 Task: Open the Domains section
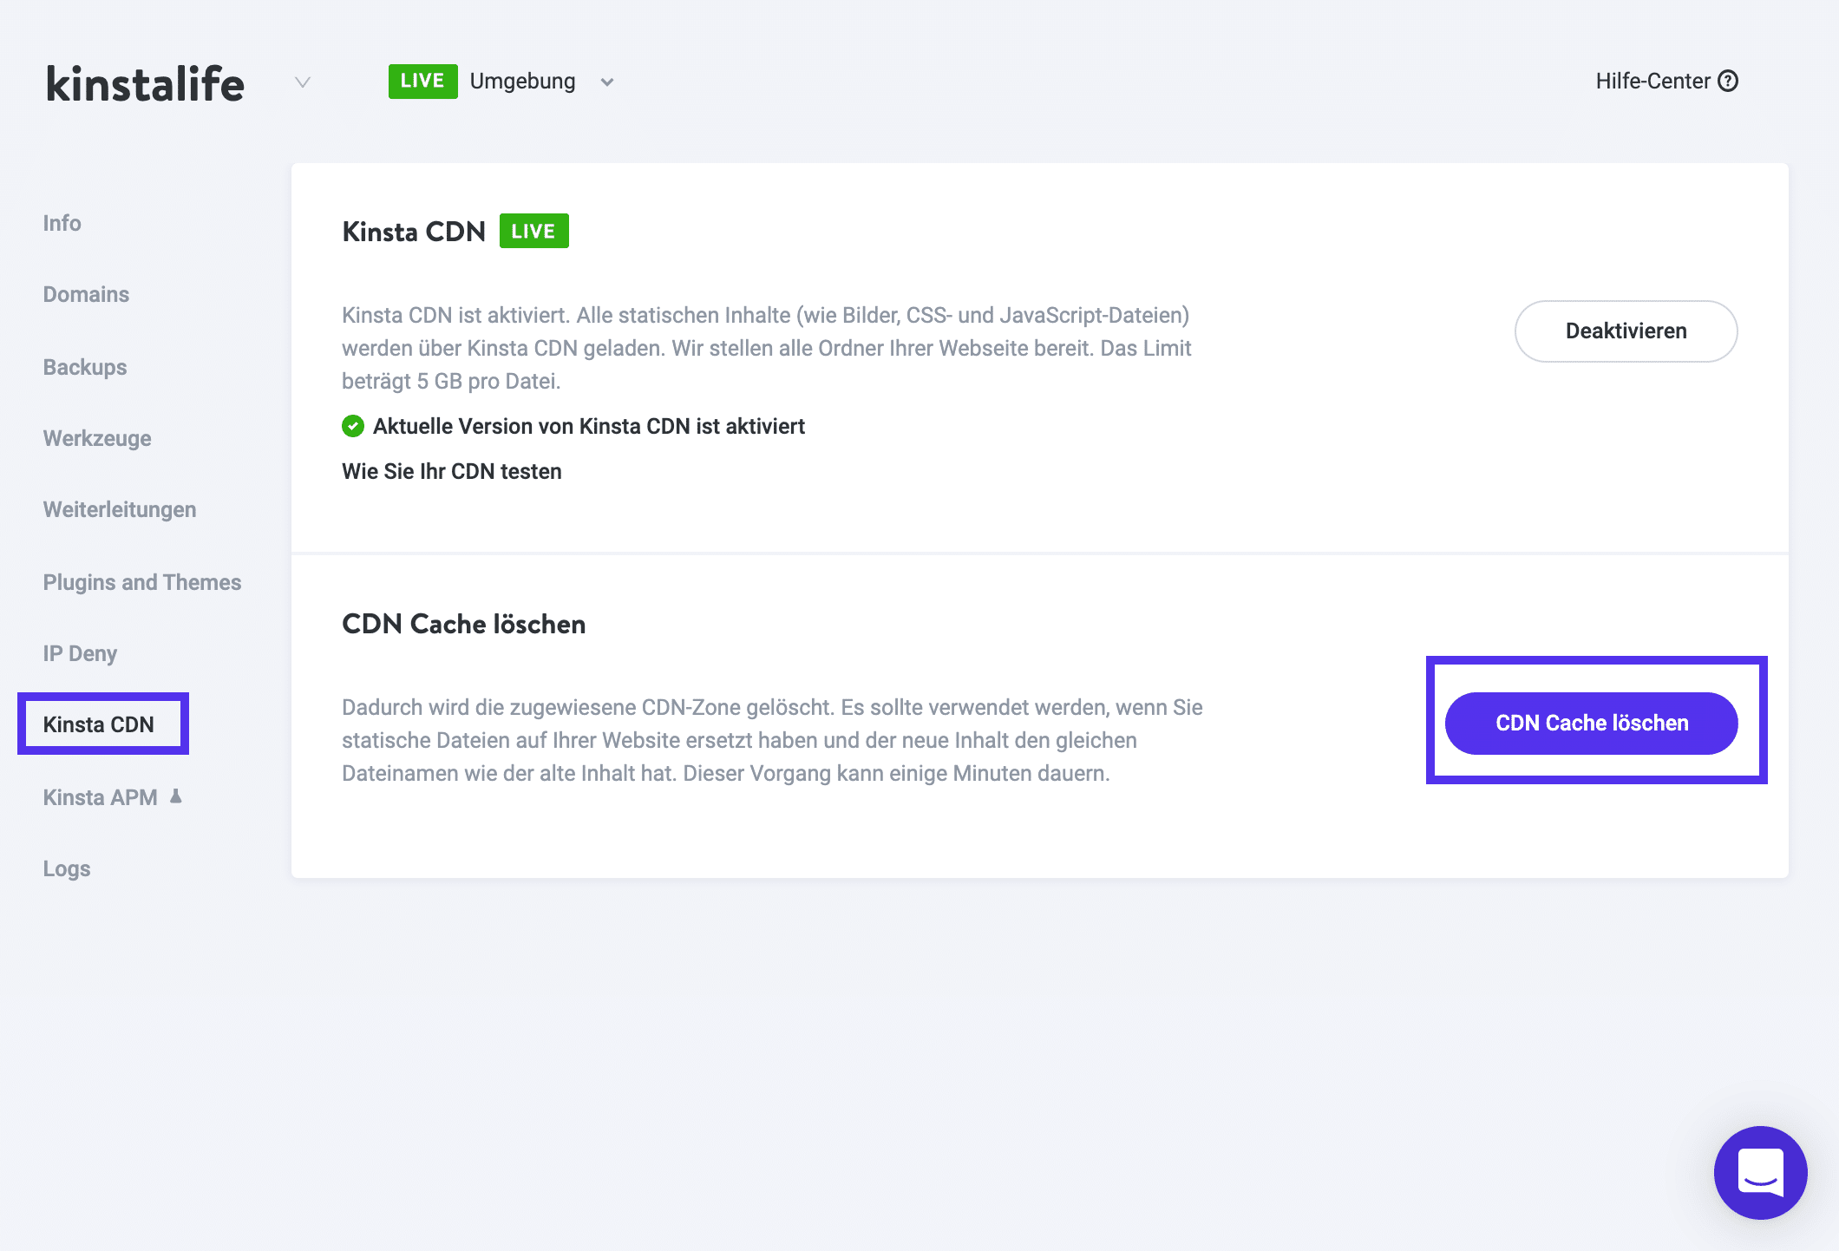[x=85, y=294]
